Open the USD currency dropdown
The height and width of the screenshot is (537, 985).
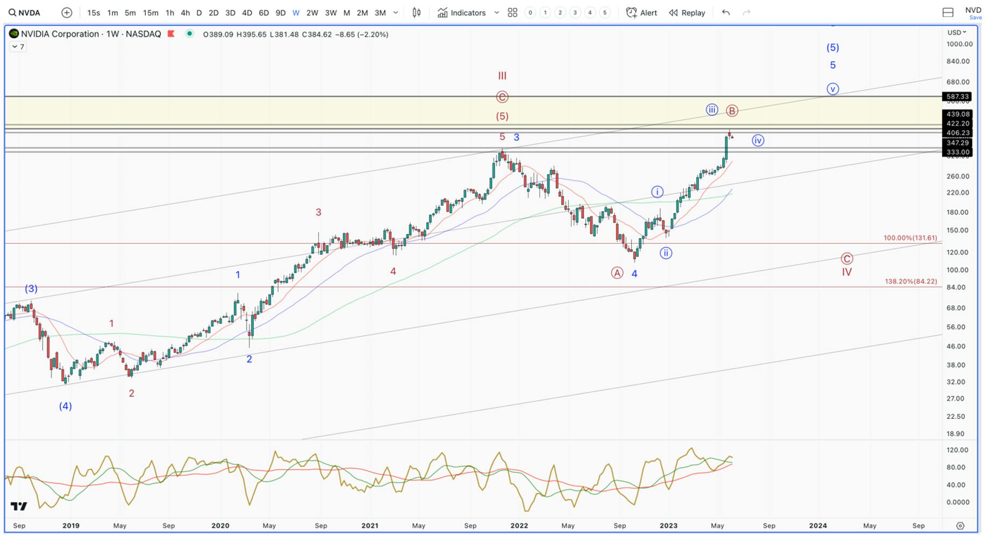click(957, 33)
